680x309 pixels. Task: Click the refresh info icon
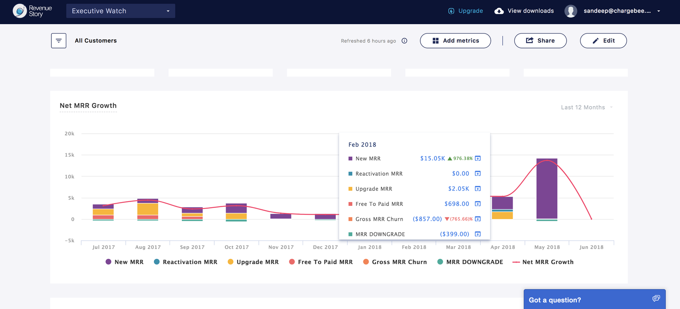[x=405, y=41]
